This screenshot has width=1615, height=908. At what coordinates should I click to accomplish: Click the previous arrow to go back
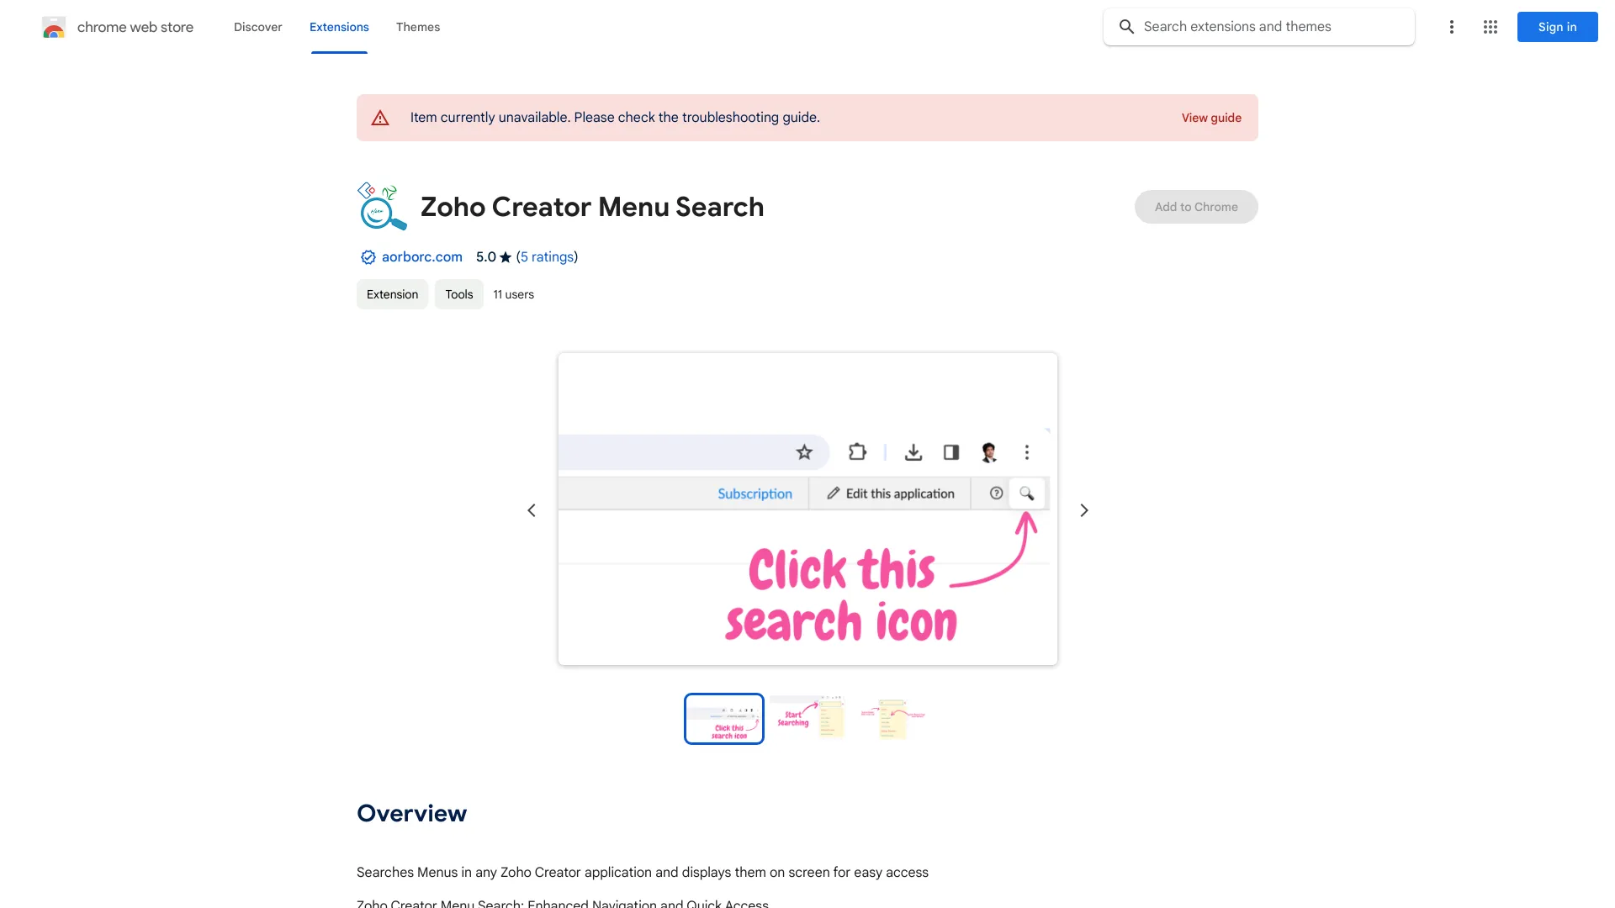pos(530,509)
